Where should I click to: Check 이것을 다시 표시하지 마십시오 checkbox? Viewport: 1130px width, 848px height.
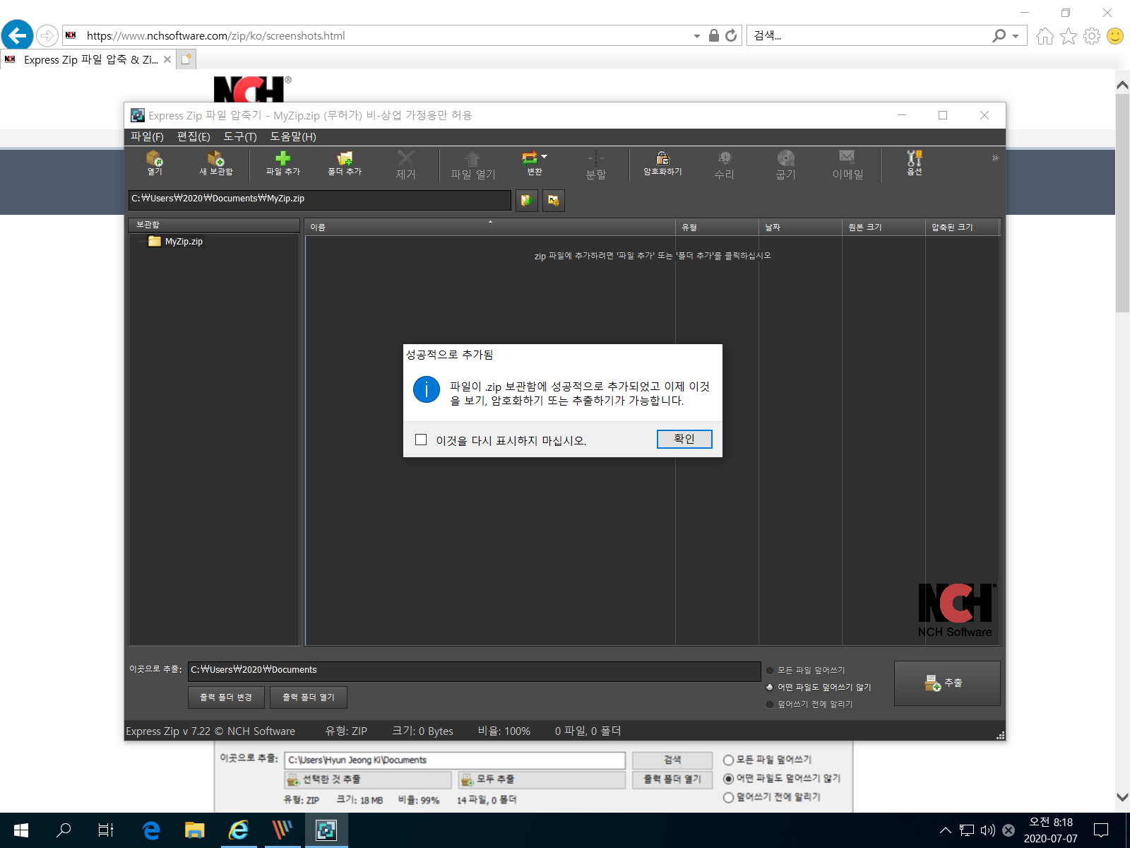[421, 440]
